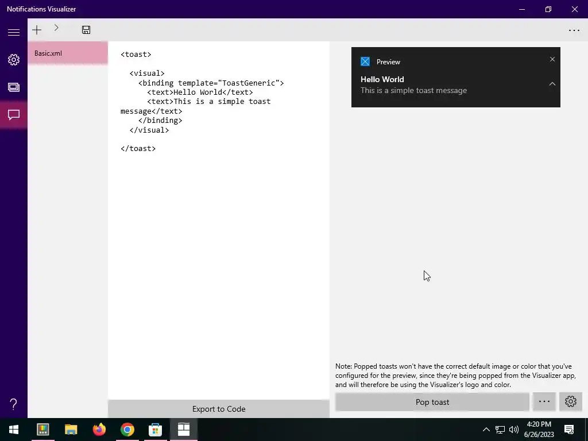Screen dimensions: 588x441
Task: Click the Preview app logo icon
Action: click(365, 61)
